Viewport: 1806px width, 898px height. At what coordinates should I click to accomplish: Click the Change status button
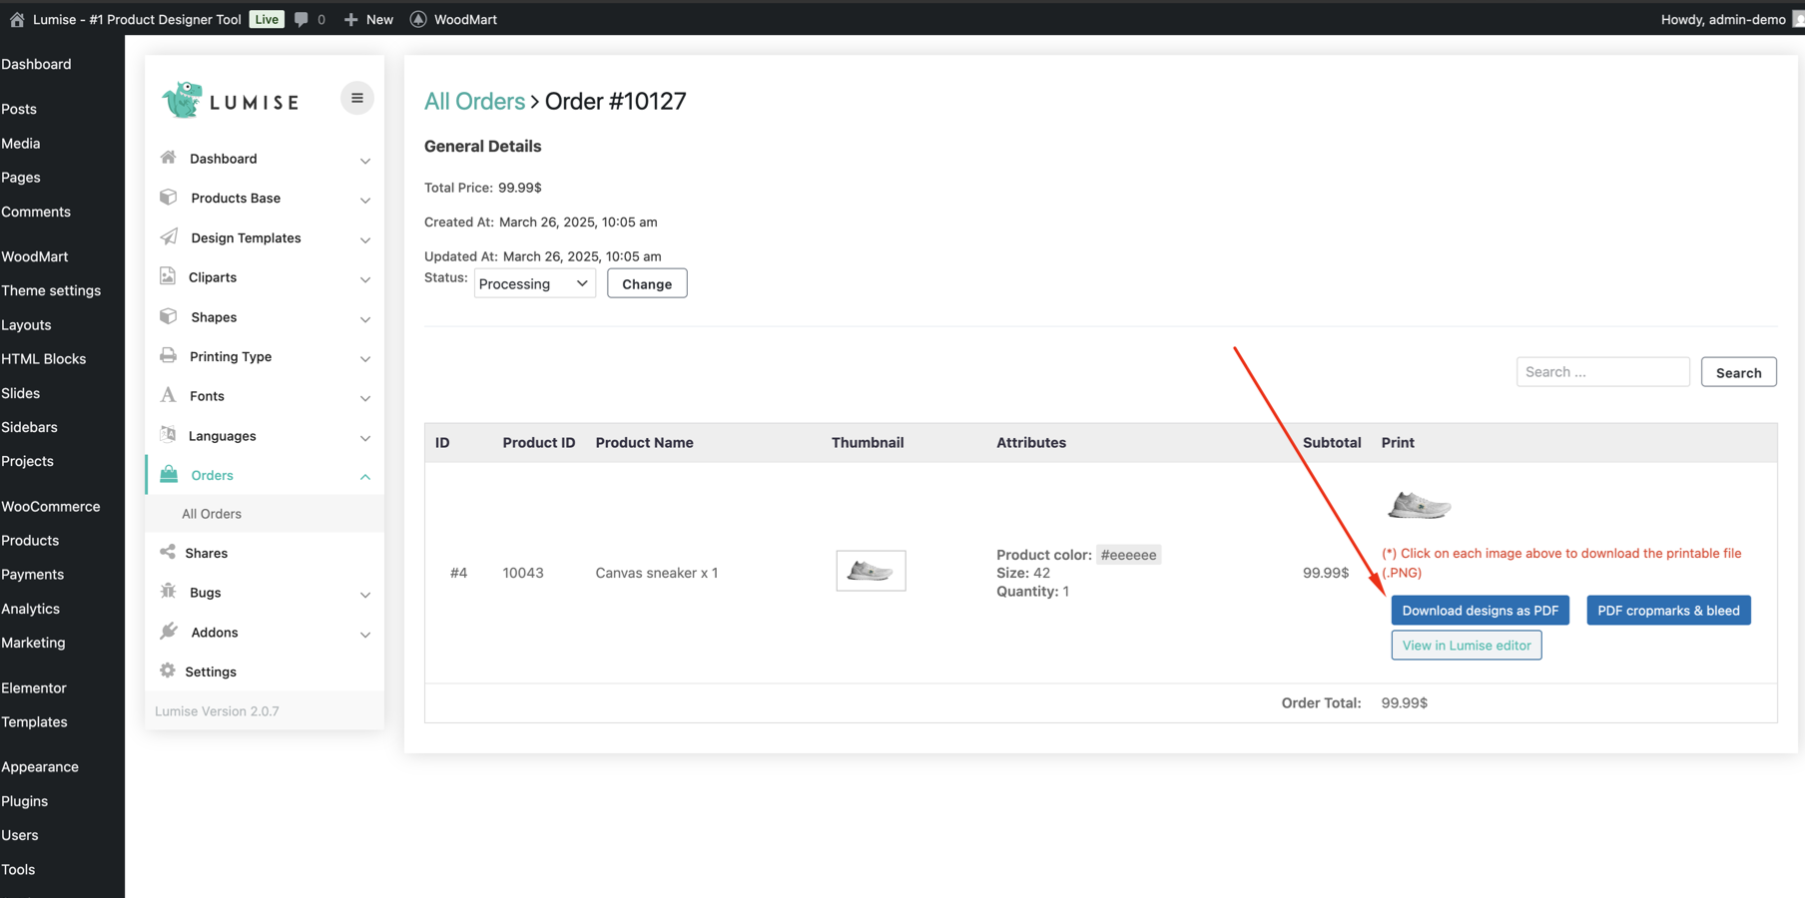point(647,283)
